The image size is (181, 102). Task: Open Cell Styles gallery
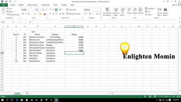122,12
